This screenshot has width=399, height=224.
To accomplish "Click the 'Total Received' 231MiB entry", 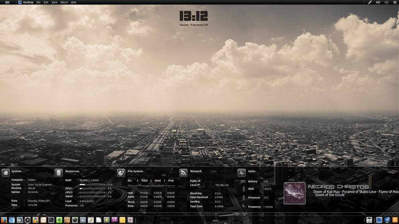I will (x=207, y=197).
